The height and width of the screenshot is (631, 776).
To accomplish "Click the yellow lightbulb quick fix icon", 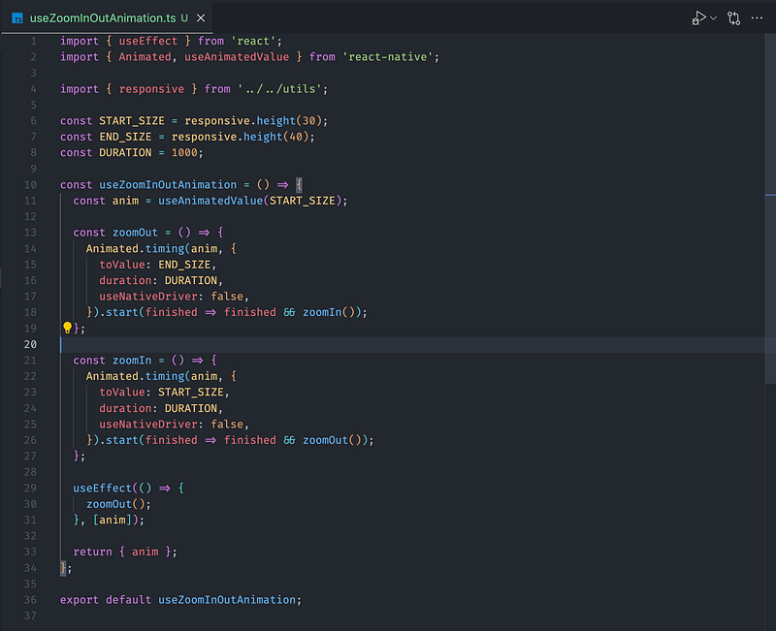I will coord(67,328).
